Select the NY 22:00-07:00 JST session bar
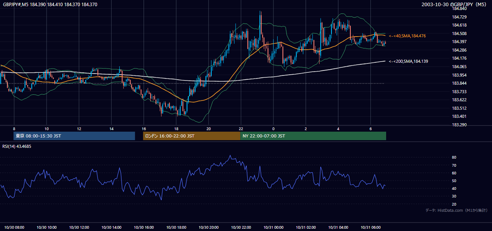The height and width of the screenshot is (231, 492). coord(313,136)
